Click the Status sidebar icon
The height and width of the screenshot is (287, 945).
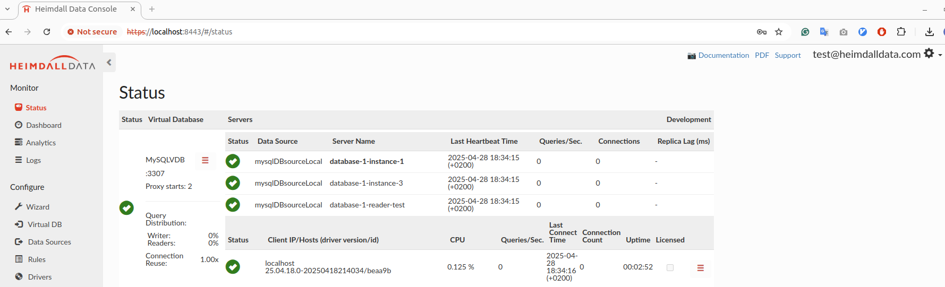coord(19,107)
